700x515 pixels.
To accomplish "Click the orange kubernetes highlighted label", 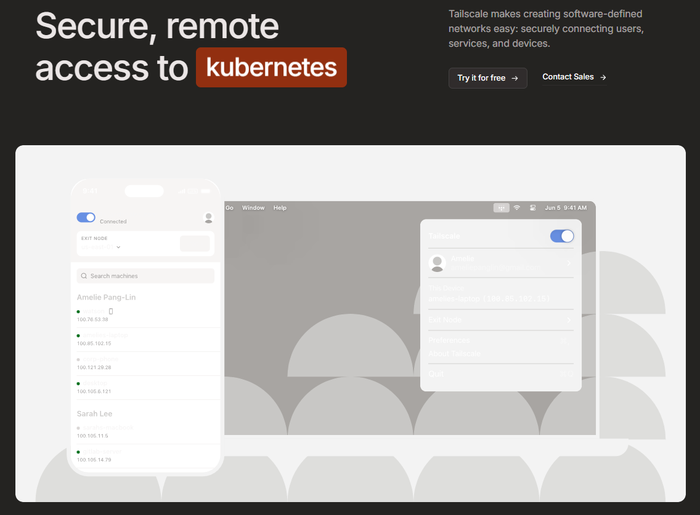I will (271, 67).
